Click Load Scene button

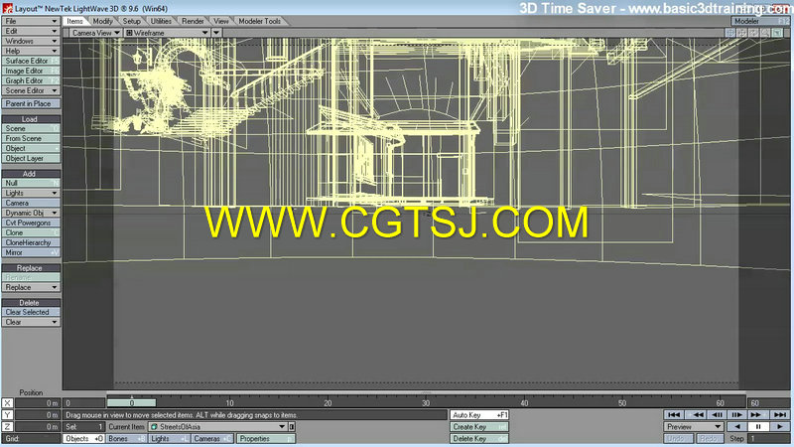[x=31, y=129]
